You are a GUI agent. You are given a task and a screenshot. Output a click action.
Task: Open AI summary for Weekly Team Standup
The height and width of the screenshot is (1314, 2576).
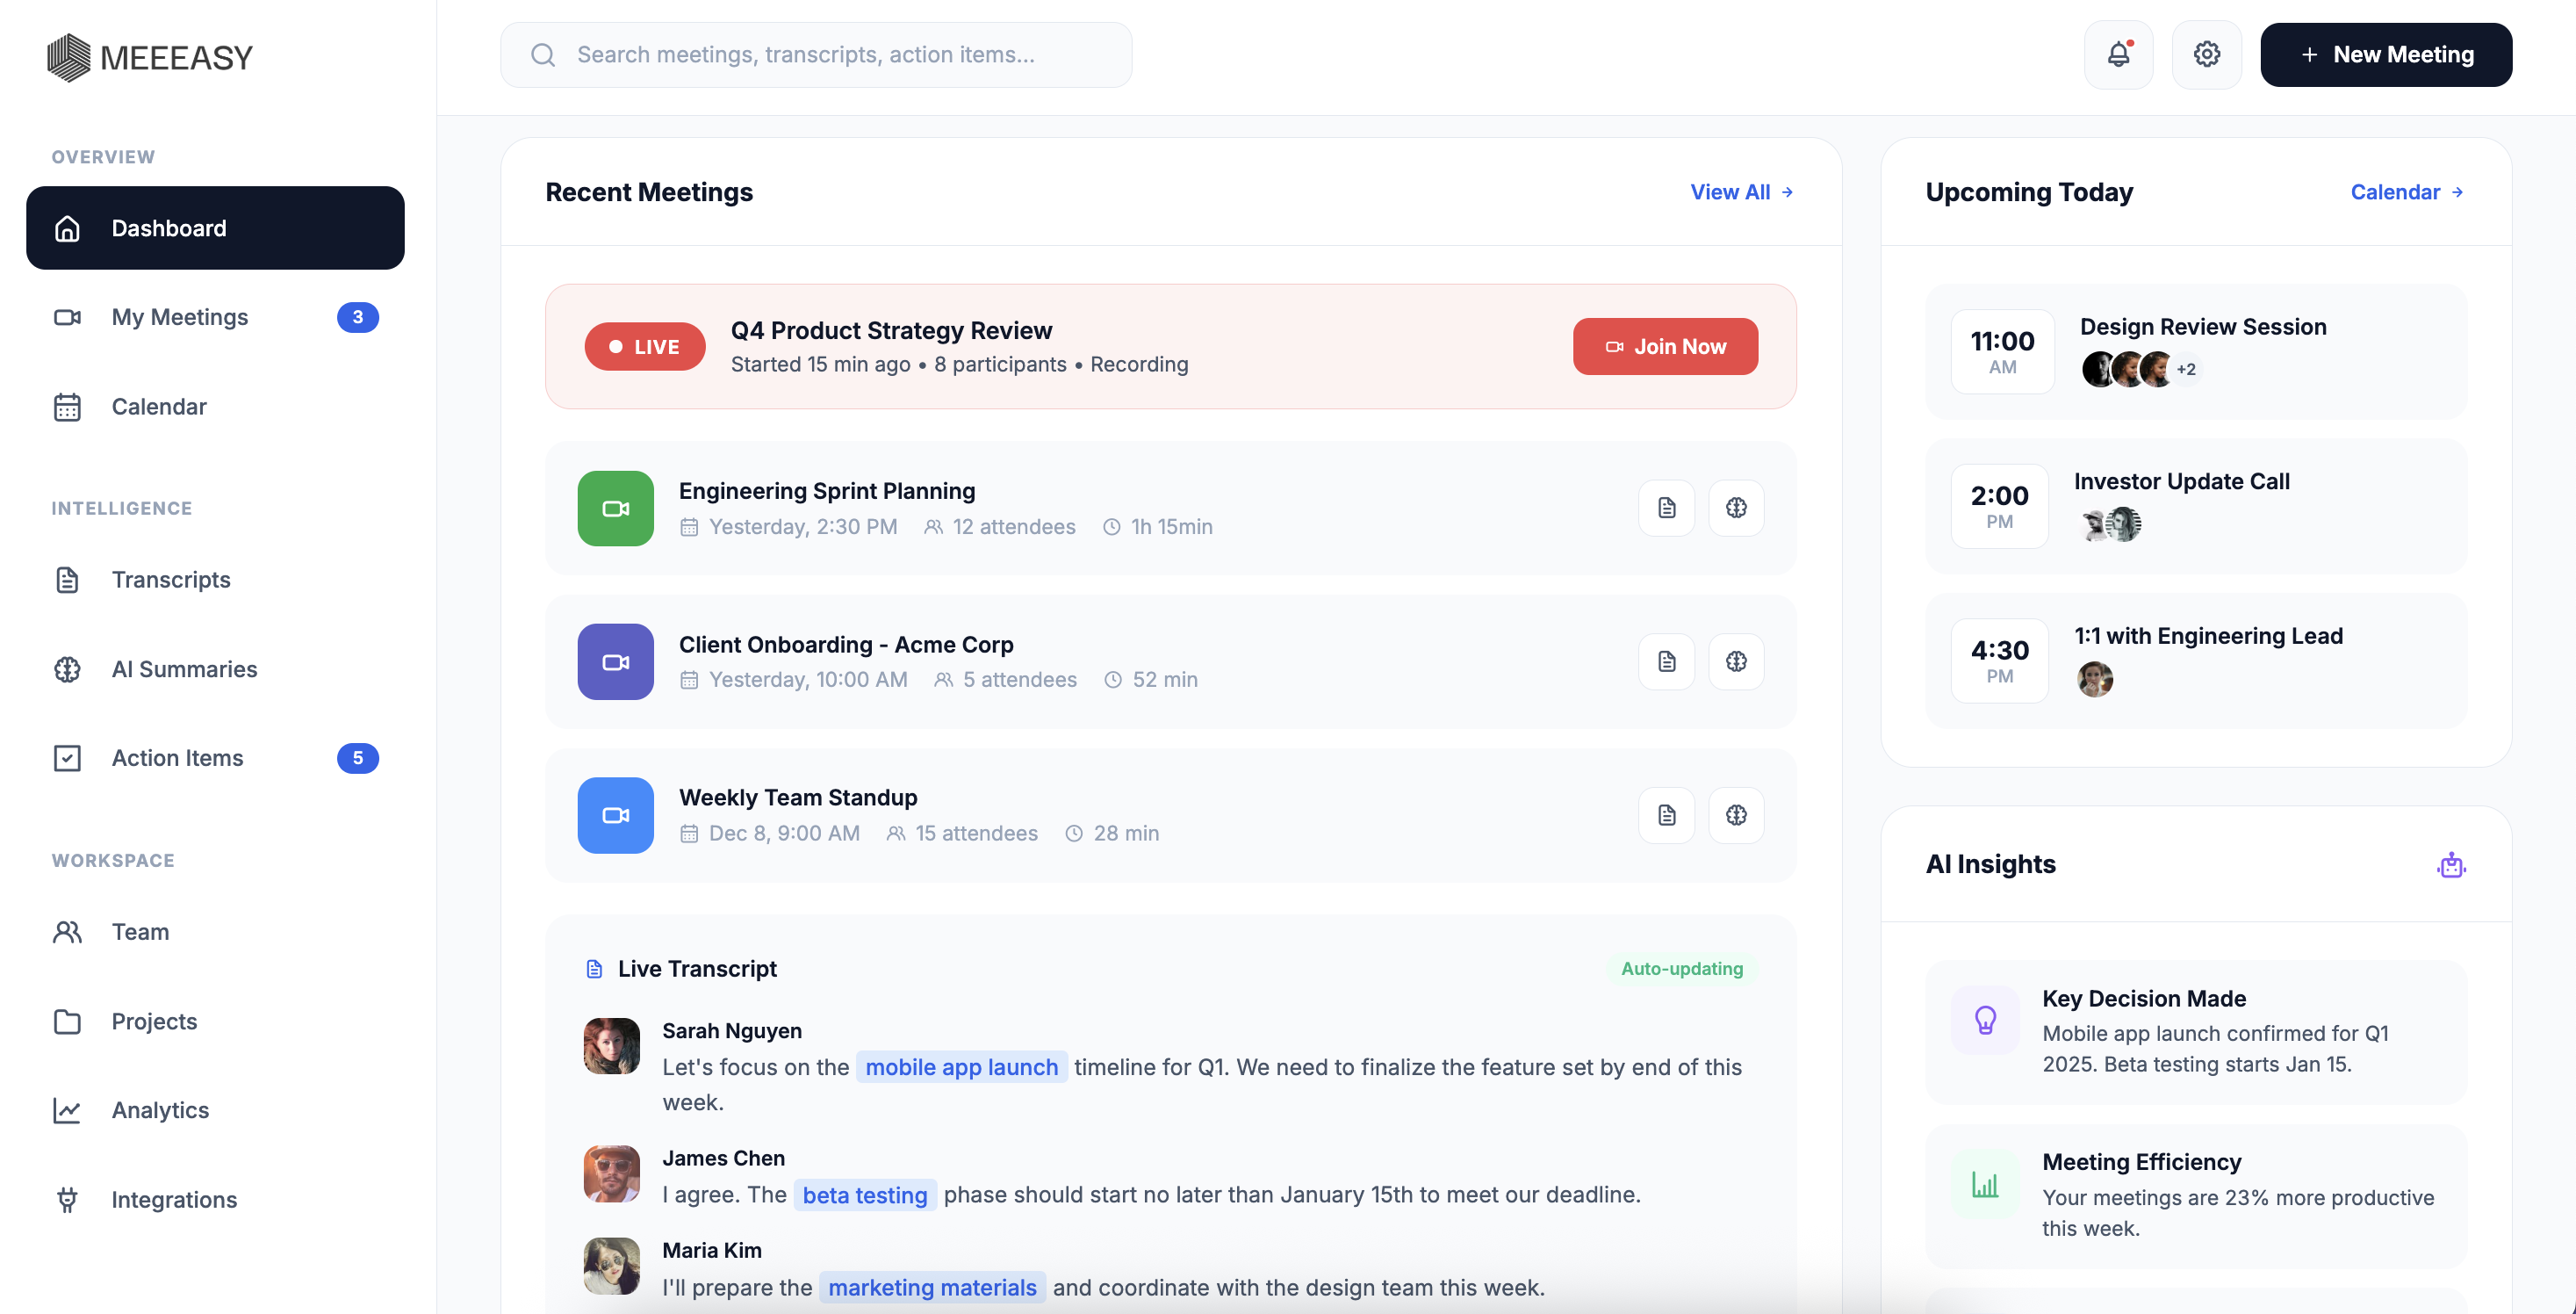pyautogui.click(x=1735, y=814)
